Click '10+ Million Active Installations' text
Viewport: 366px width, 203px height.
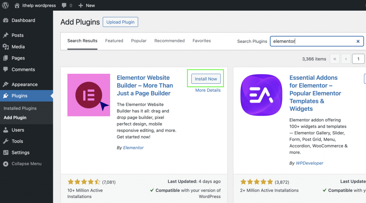tap(85, 193)
